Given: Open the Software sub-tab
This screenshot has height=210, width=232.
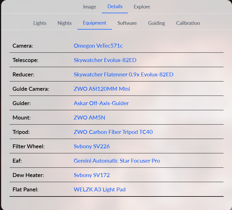Looking at the screenshot, I should coord(127,23).
